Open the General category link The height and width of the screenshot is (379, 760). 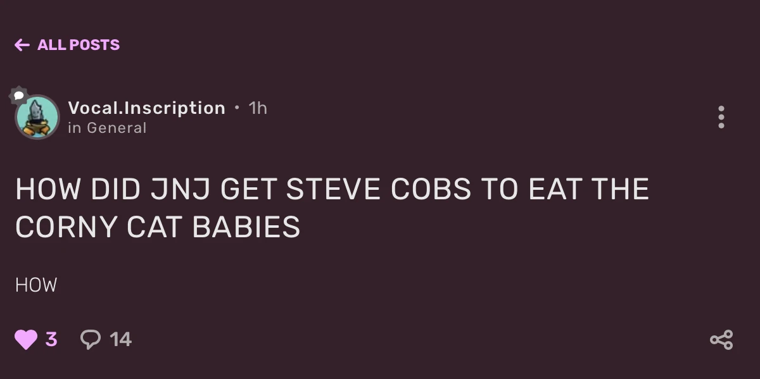point(117,128)
